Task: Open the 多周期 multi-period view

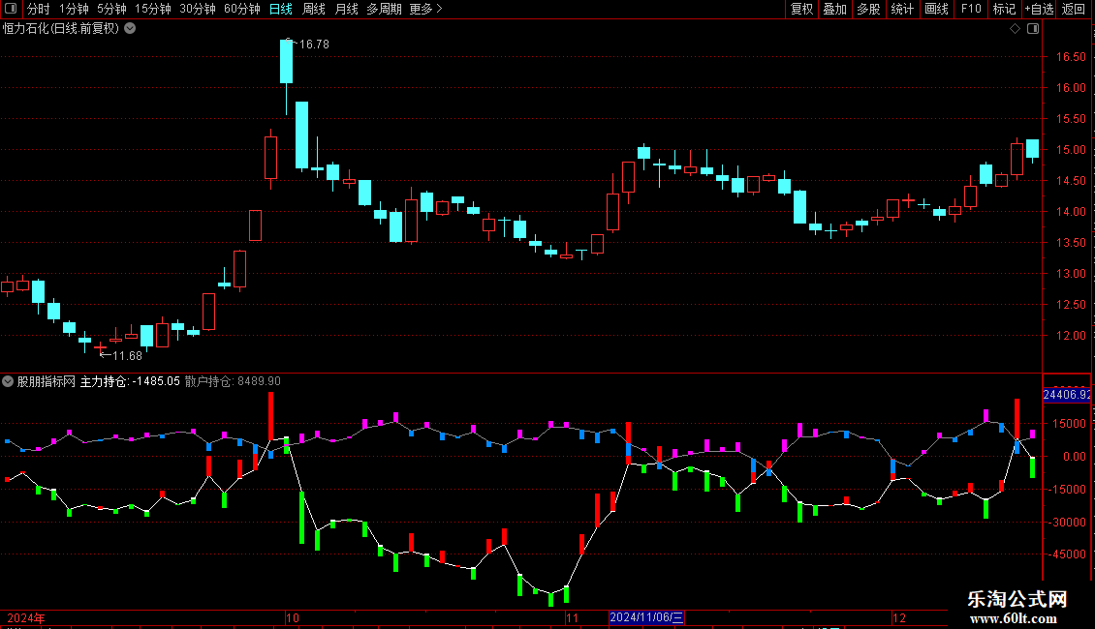Action: 384,9
